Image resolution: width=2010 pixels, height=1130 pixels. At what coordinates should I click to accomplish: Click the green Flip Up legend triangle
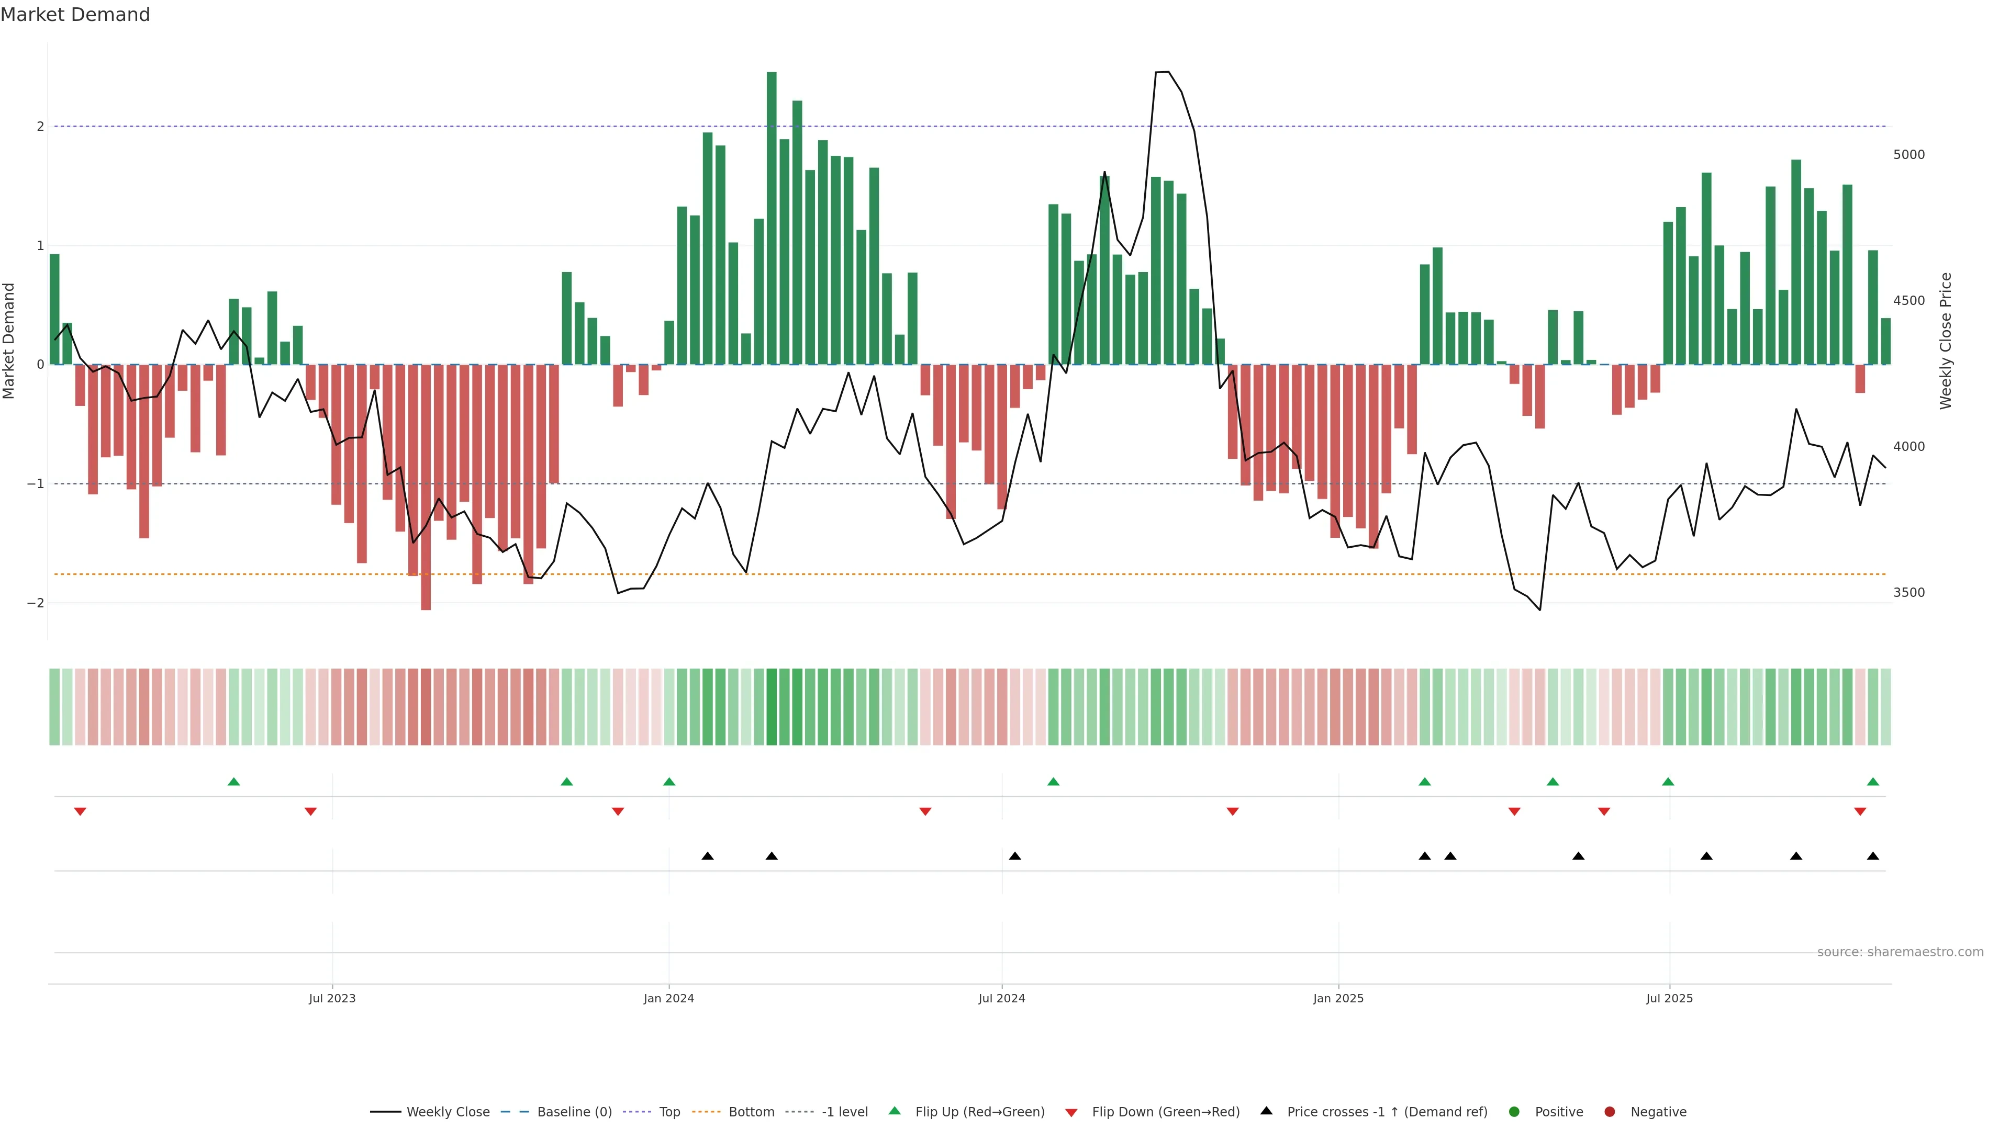pos(894,1111)
